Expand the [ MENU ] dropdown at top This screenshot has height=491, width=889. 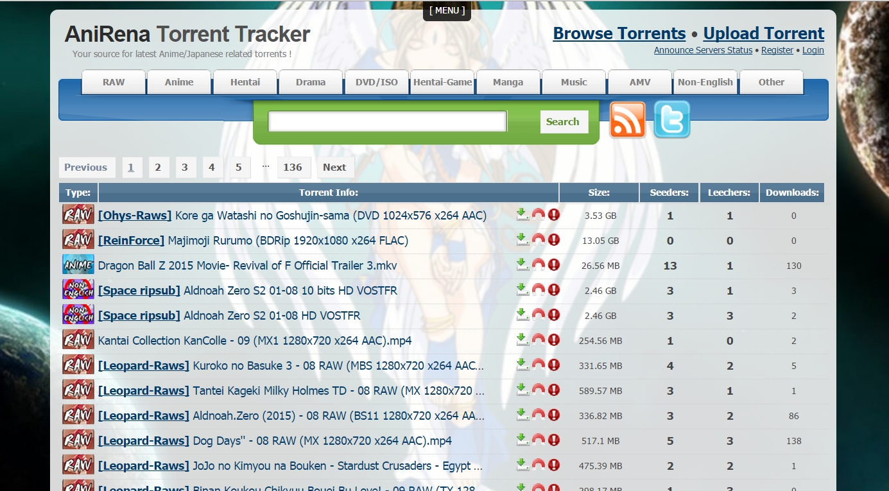[447, 10]
